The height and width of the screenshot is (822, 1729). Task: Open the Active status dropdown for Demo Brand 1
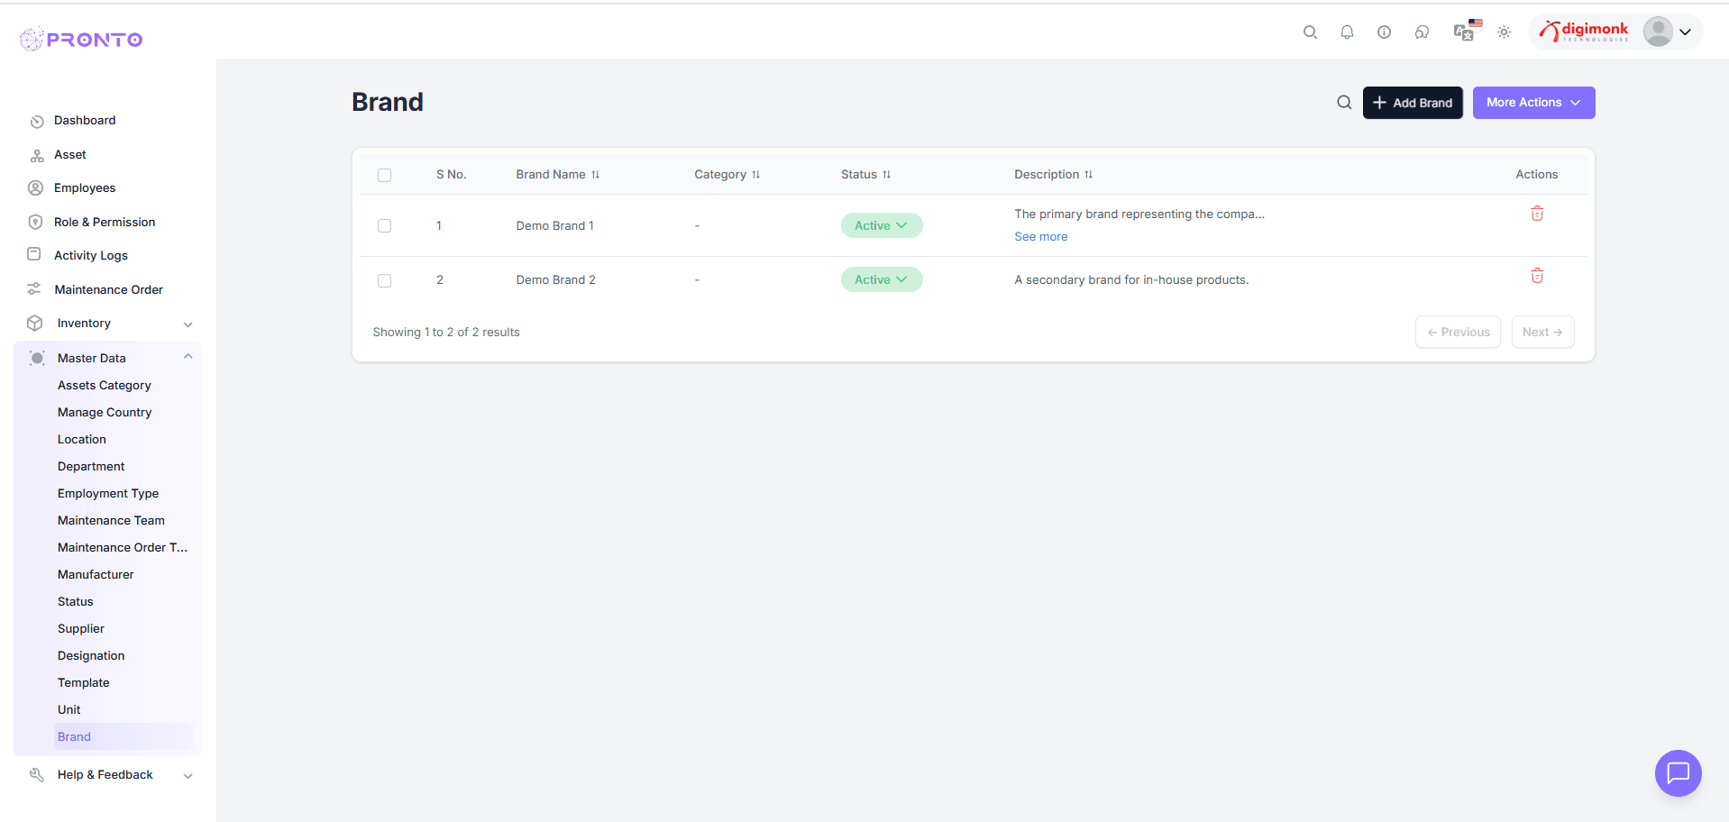pos(882,224)
